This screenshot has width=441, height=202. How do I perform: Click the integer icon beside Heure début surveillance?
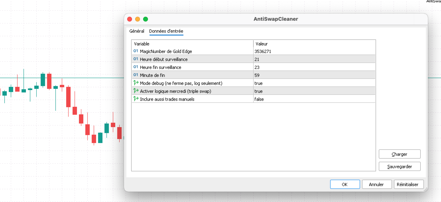(136, 59)
